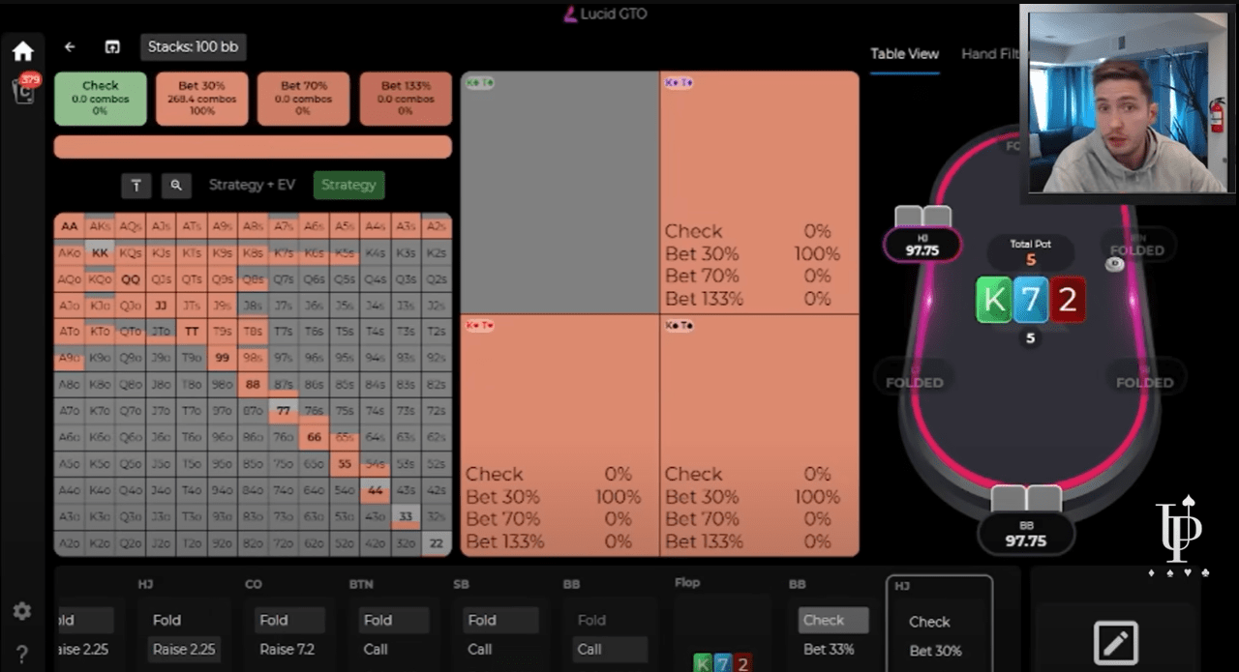
Task: Open the Stacks: 100 bb selector
Action: [194, 47]
